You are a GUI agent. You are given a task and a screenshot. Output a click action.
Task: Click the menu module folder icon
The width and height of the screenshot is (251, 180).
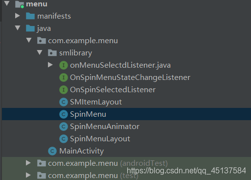coord(20,4)
